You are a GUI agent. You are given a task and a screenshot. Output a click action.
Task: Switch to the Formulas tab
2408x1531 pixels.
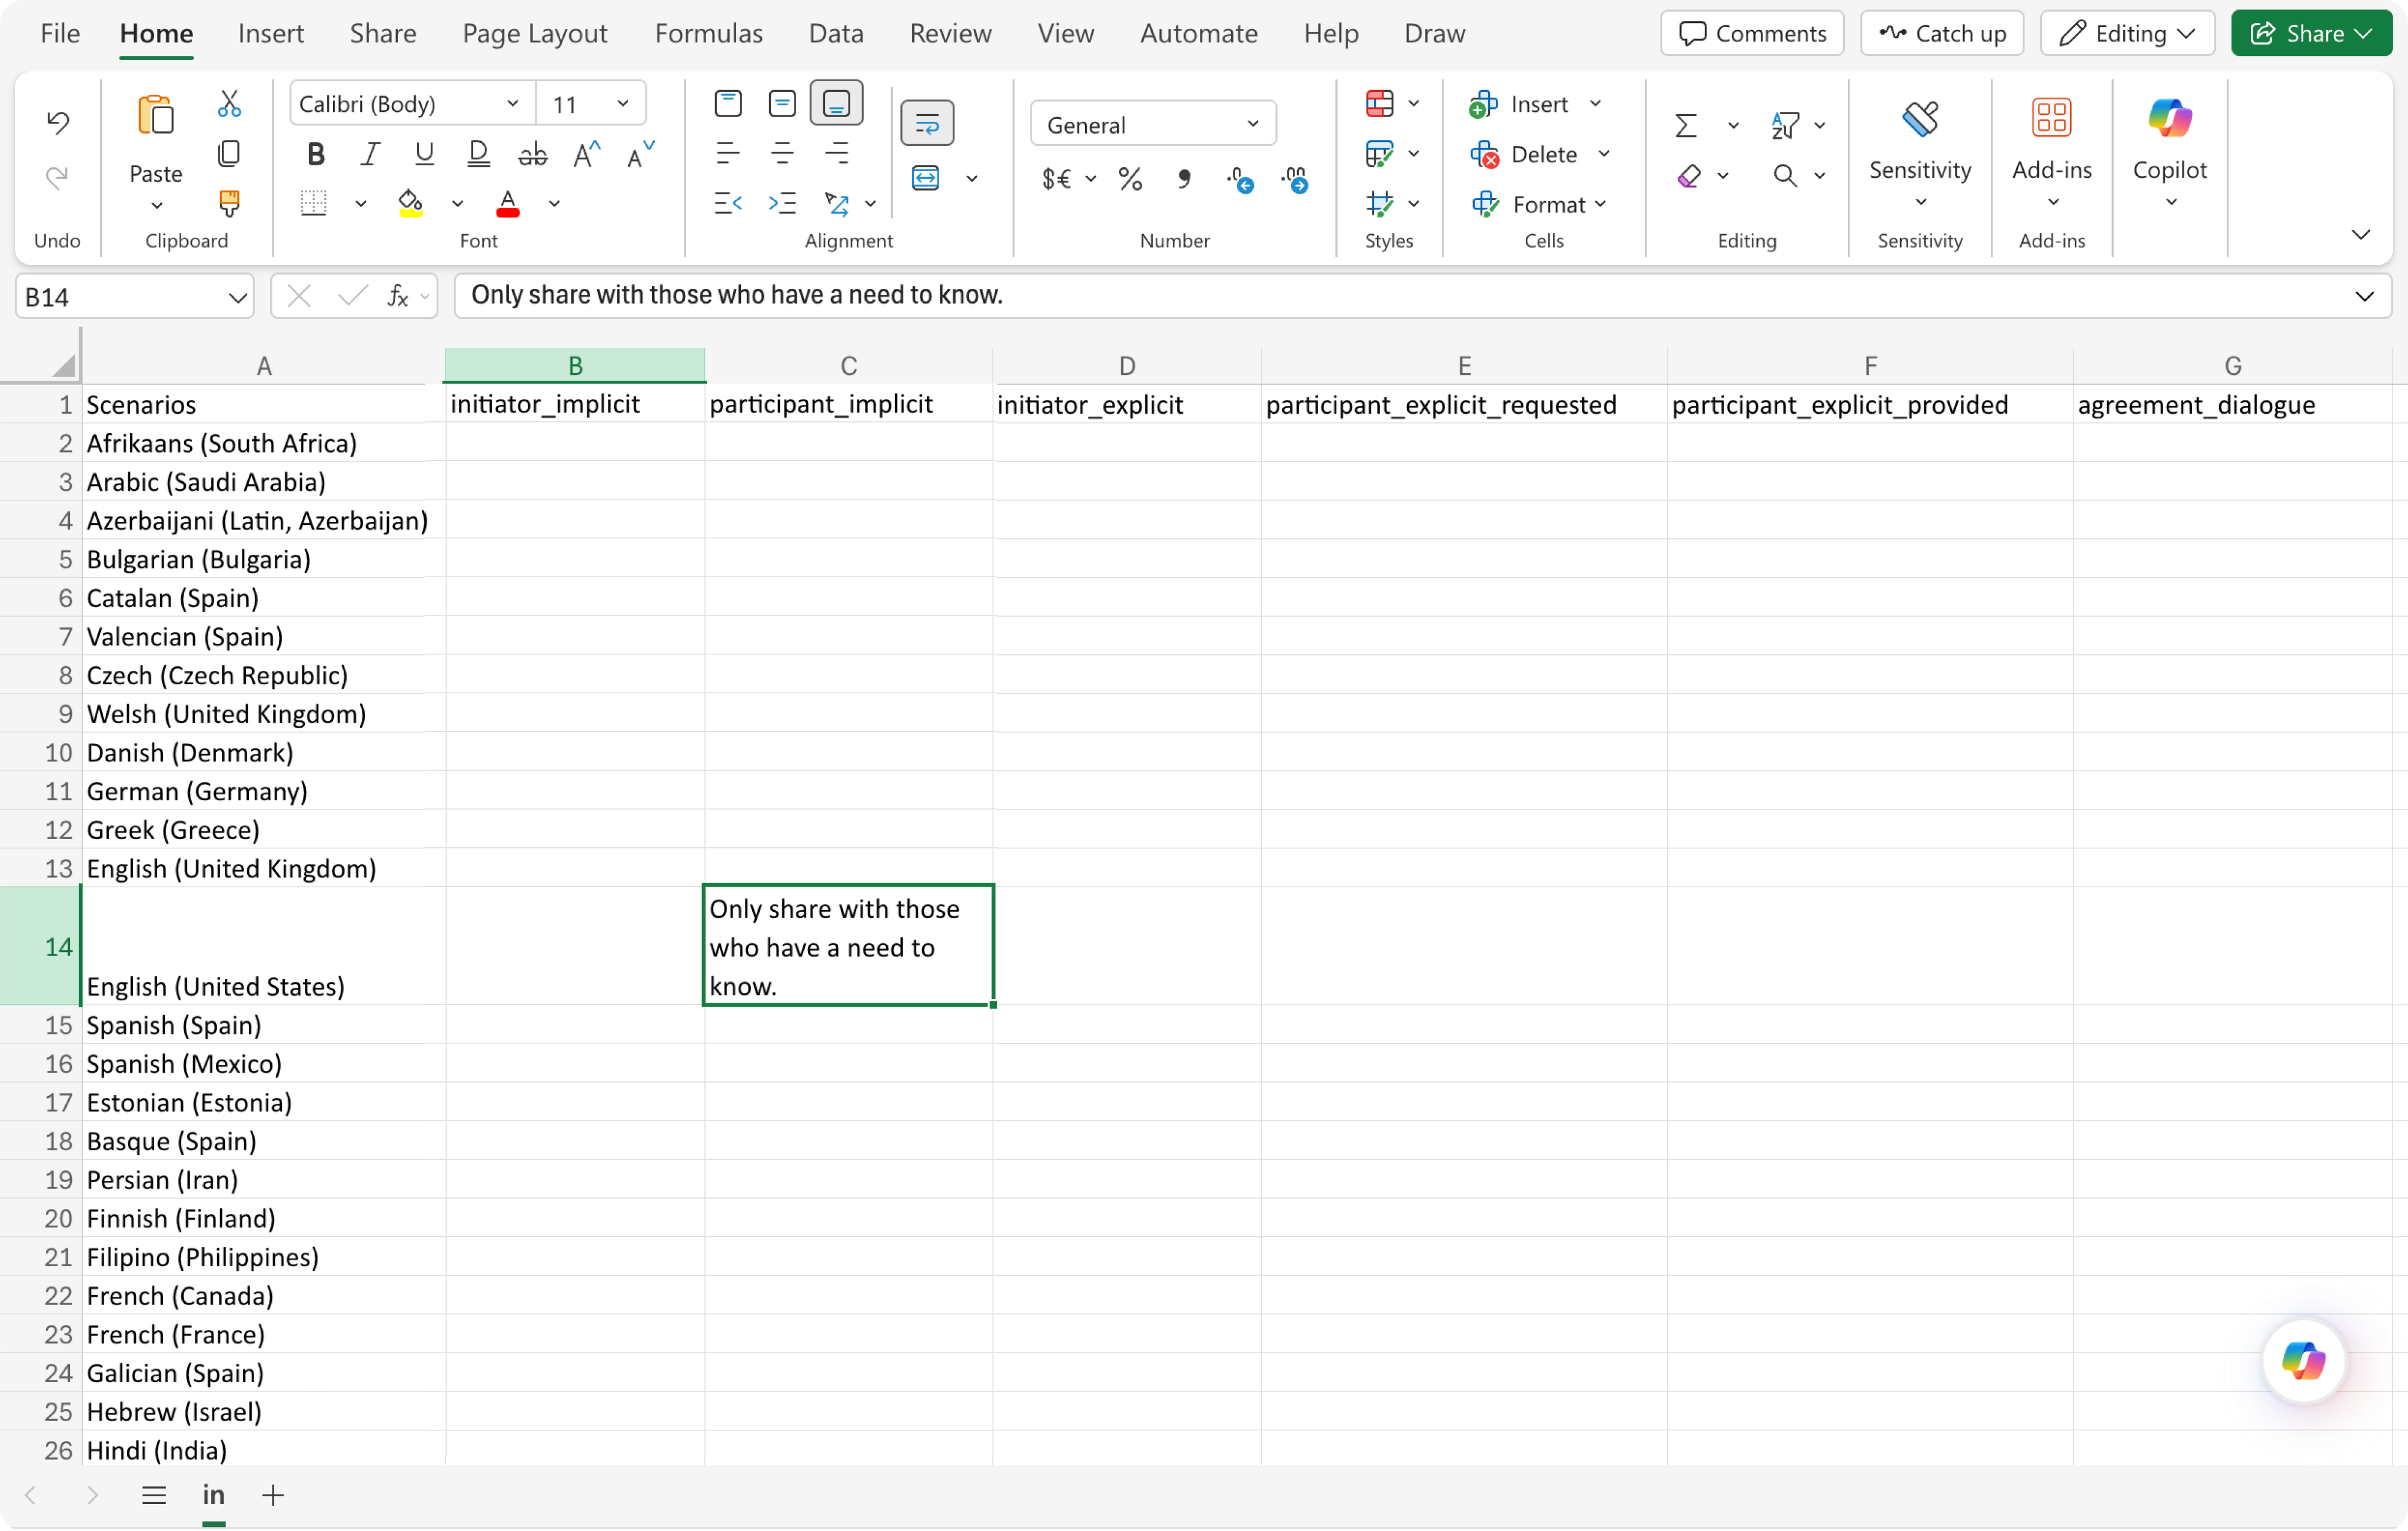[x=709, y=33]
